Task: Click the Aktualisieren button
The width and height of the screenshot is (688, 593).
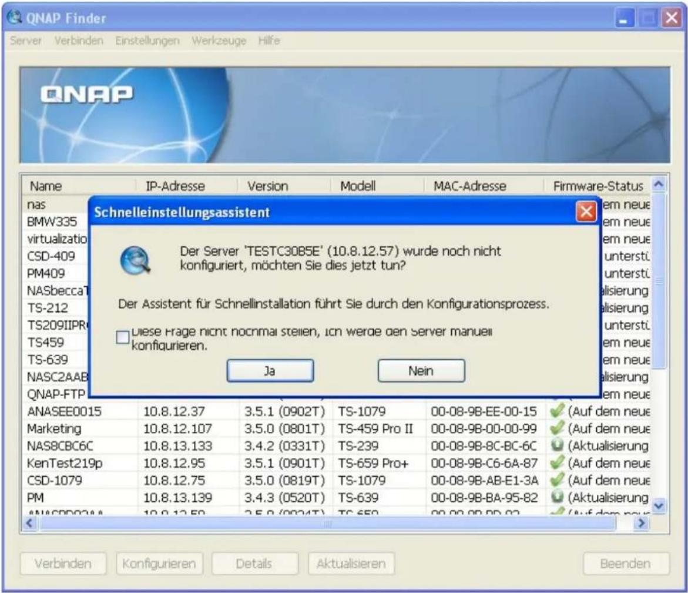Action: click(x=351, y=564)
